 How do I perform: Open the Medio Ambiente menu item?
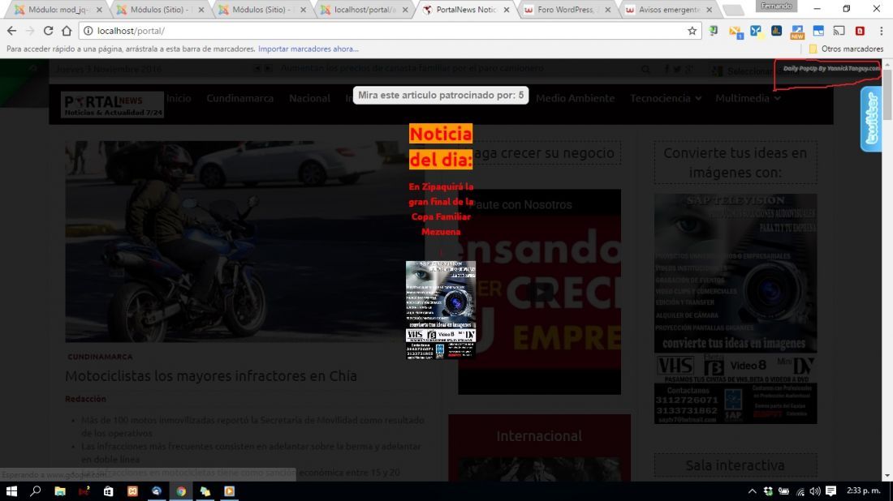pyautogui.click(x=576, y=98)
